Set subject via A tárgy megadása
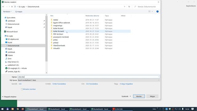The image size is (197, 111). click(126, 84)
